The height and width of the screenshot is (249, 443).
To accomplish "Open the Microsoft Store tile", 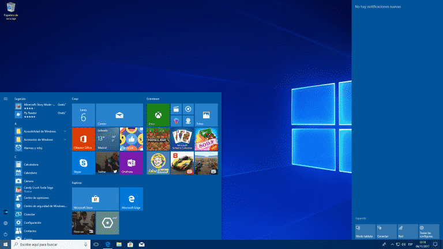I will (96, 199).
